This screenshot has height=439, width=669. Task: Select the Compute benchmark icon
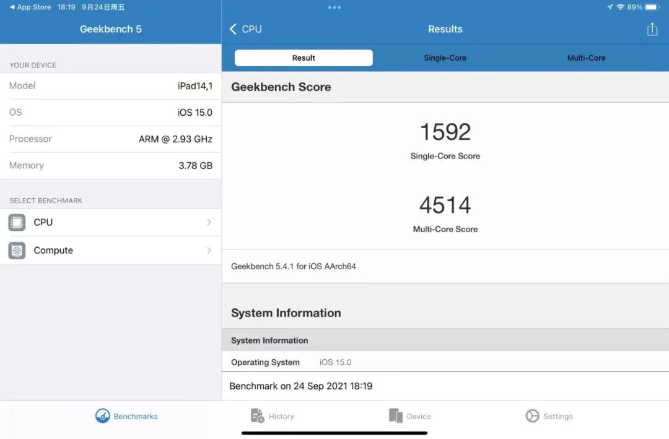(x=17, y=250)
